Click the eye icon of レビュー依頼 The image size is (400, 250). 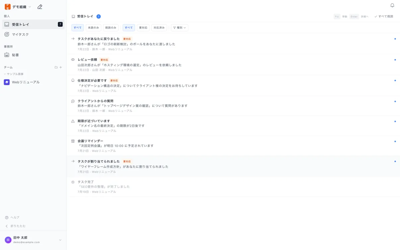pos(73,60)
